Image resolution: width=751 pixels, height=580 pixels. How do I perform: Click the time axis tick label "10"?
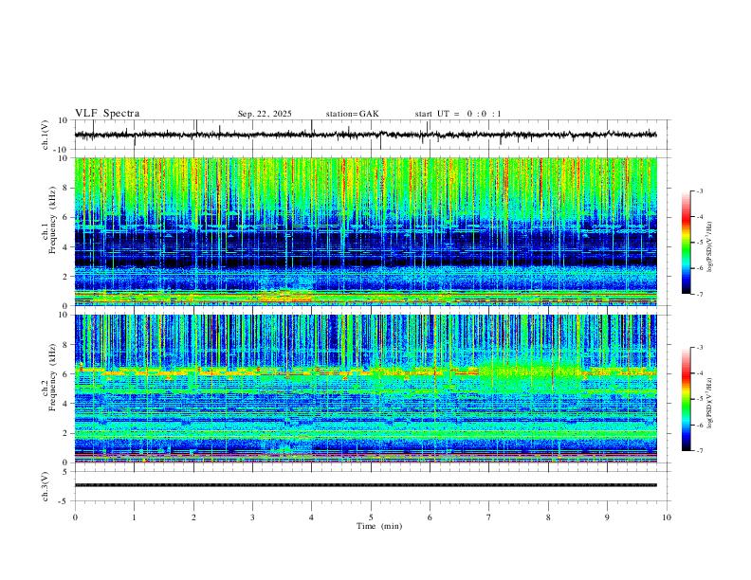pos(667,517)
